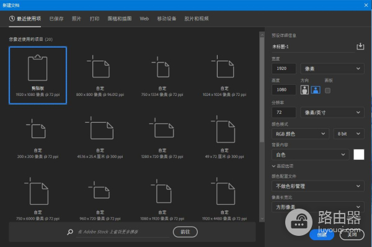Click the document name field 未标题-1
The height and width of the screenshot is (247, 372).
(313, 46)
